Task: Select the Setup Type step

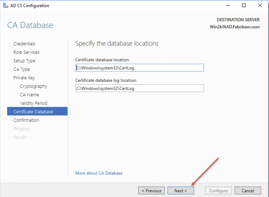Action: (x=24, y=61)
